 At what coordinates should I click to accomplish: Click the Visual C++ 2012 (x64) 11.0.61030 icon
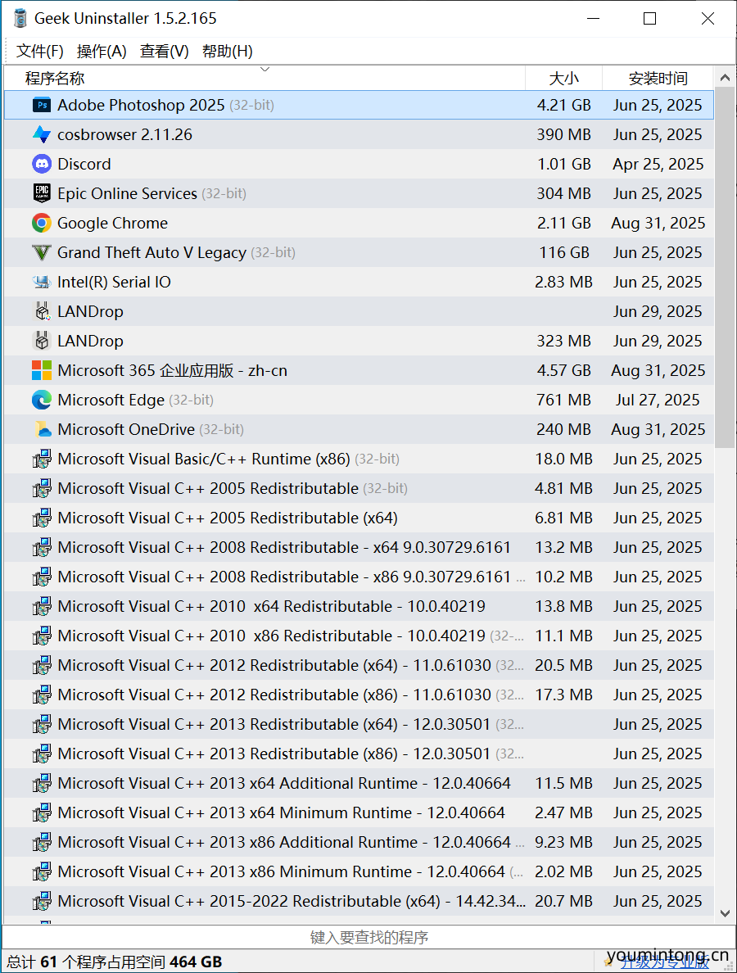tap(42, 665)
